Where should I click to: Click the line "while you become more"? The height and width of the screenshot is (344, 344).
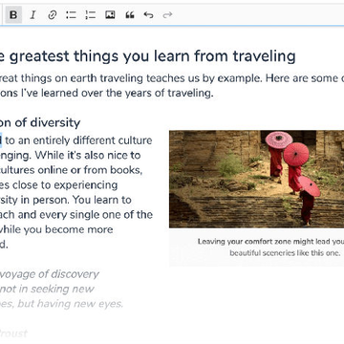56,229
